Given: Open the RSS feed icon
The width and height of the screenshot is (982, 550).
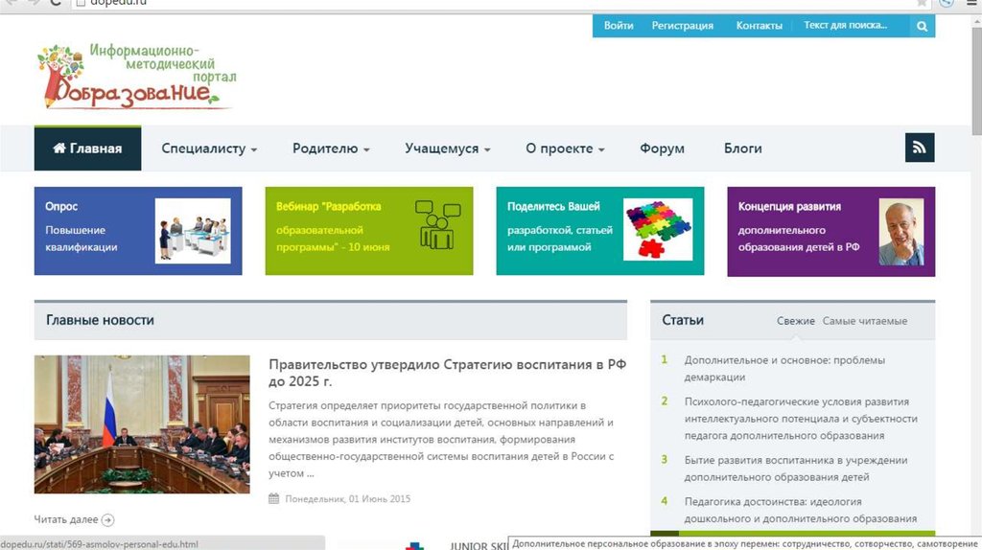Looking at the screenshot, I should point(920,148).
